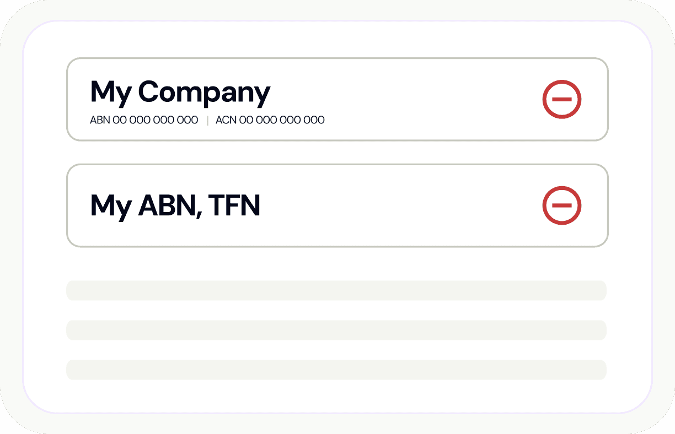
Task: Click the small "ABN" label under My Company
Action: 100,120
